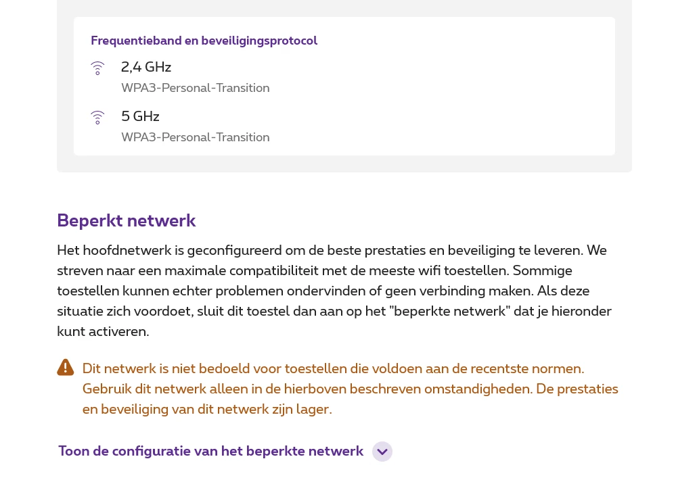Image resolution: width=674 pixels, height=484 pixels.
Task: Click the 5 GHz wifi signal icon
Action: pos(97,118)
